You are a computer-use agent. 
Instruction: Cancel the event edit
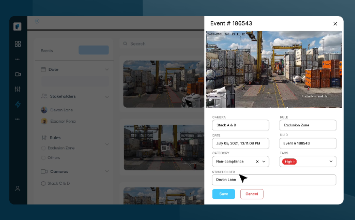(x=252, y=194)
